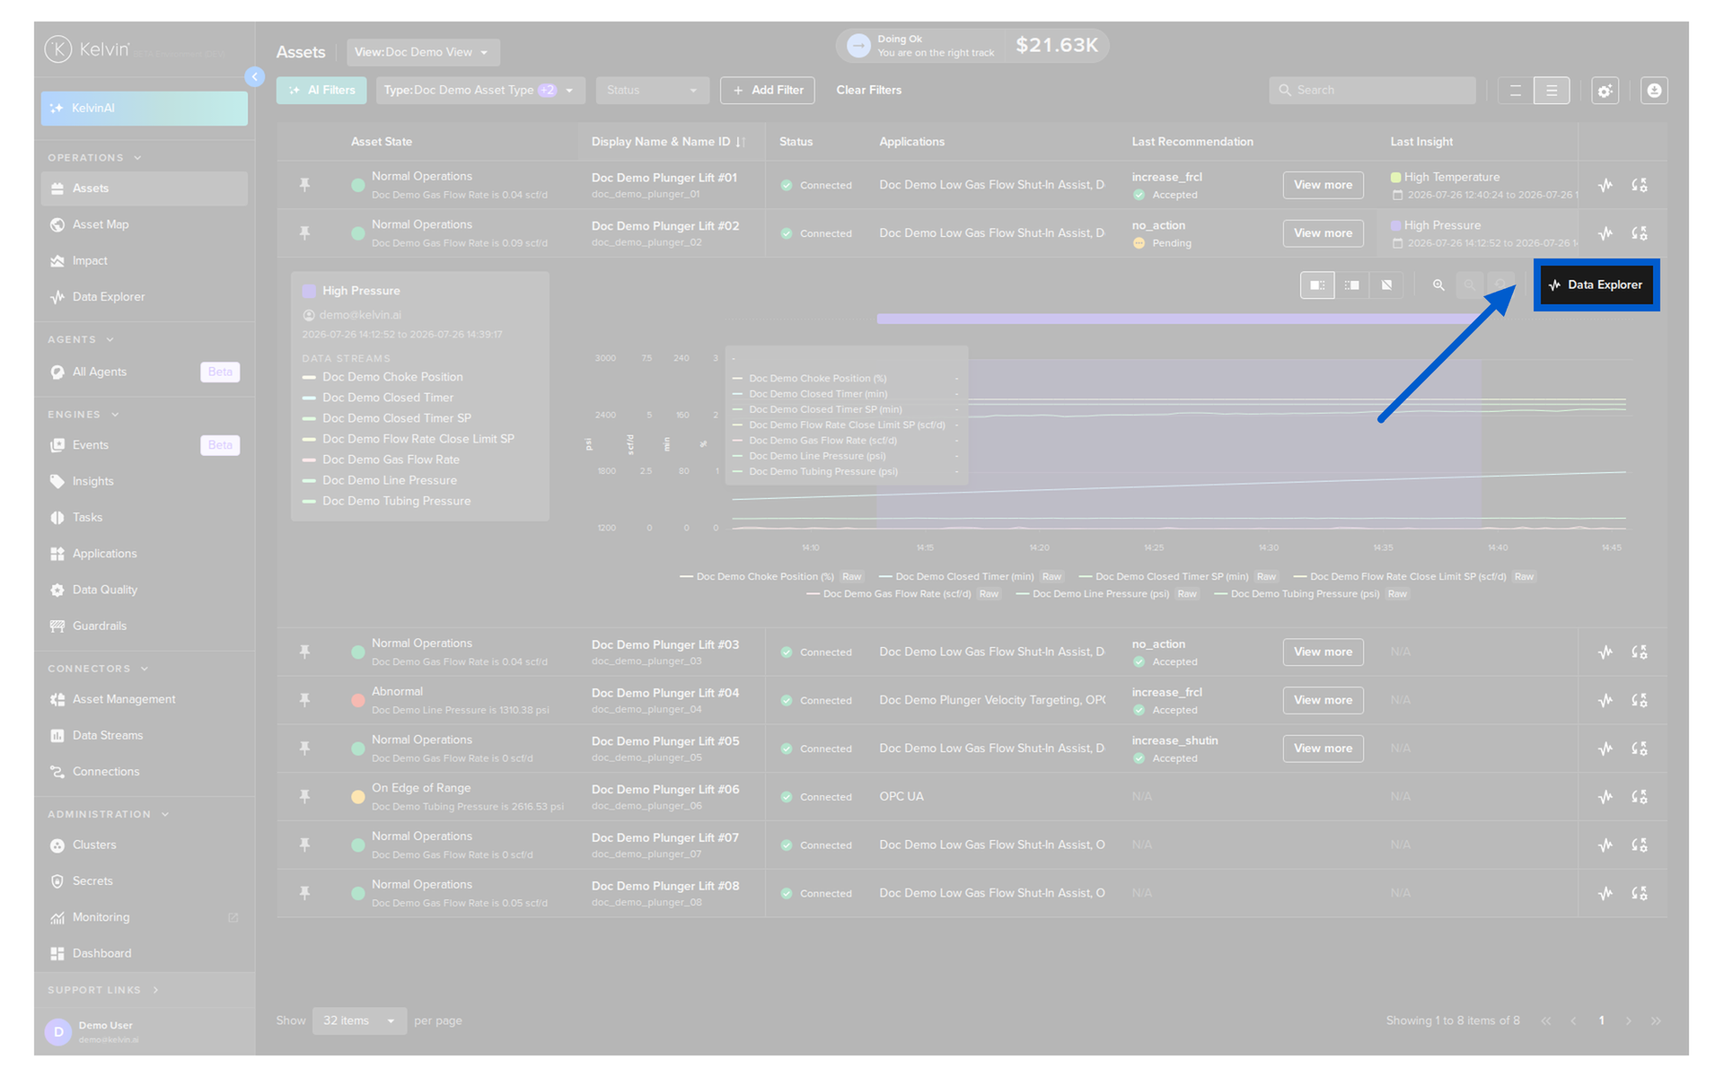Click the Kelvin logo

pos(87,49)
